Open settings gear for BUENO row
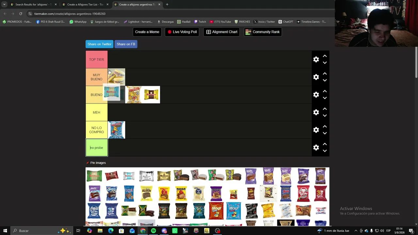Screen dimensions: 418x235 pos(316,95)
